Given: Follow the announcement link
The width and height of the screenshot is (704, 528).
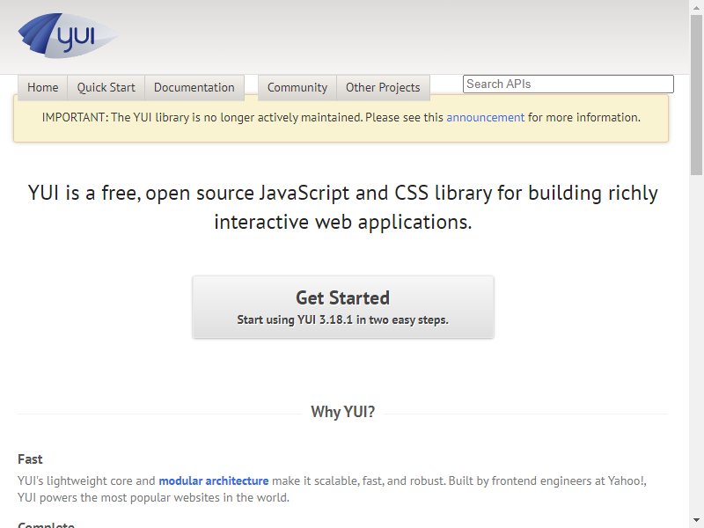Looking at the screenshot, I should tap(486, 117).
